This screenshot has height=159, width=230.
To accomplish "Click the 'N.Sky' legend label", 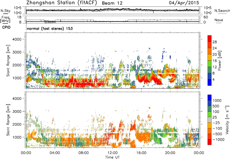I will [5, 11].
